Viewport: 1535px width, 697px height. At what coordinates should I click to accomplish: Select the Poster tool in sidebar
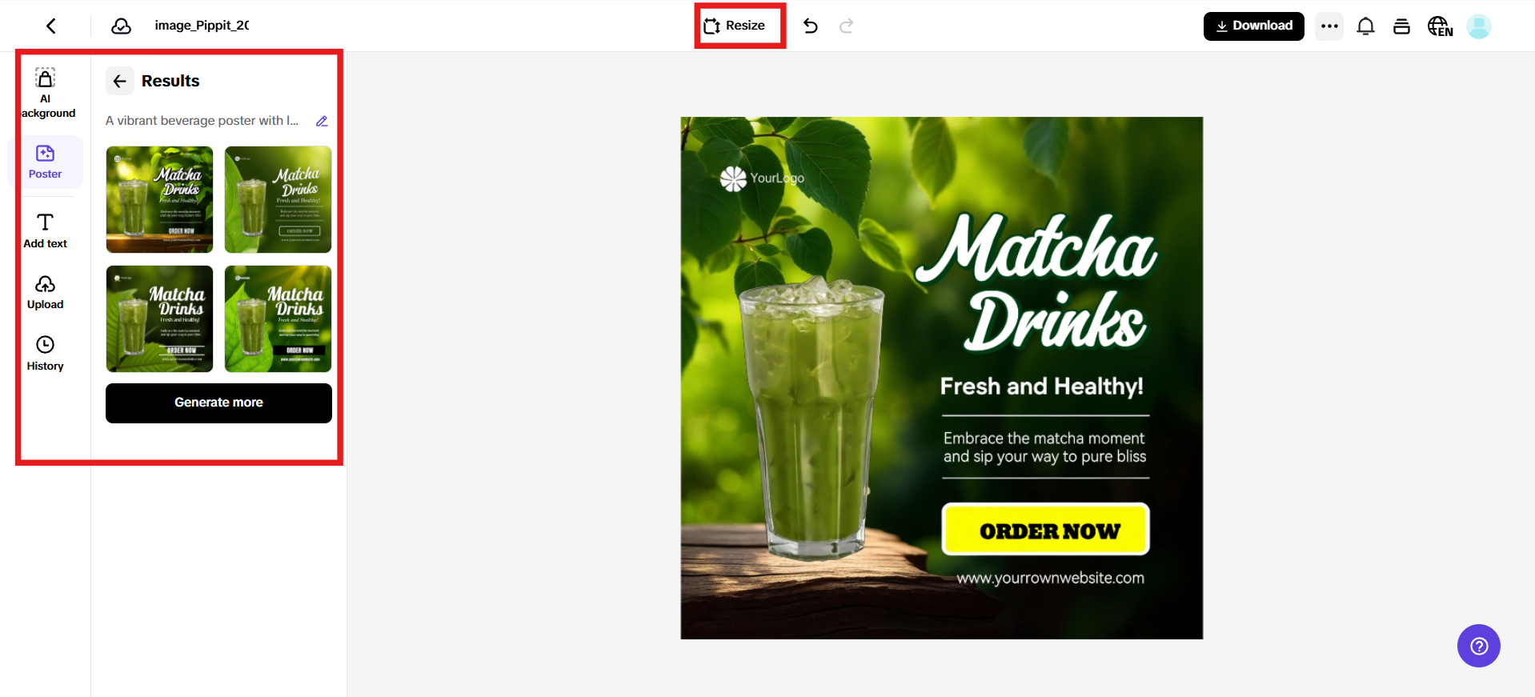coord(45,162)
